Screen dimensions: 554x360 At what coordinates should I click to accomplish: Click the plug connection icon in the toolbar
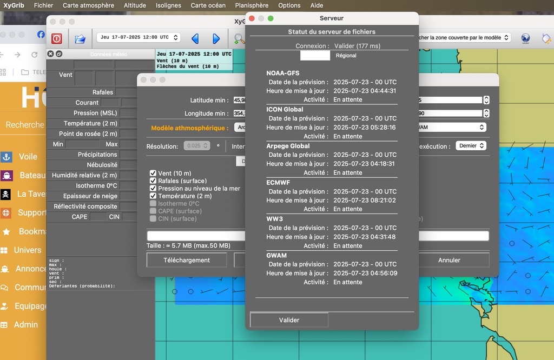(546, 38)
